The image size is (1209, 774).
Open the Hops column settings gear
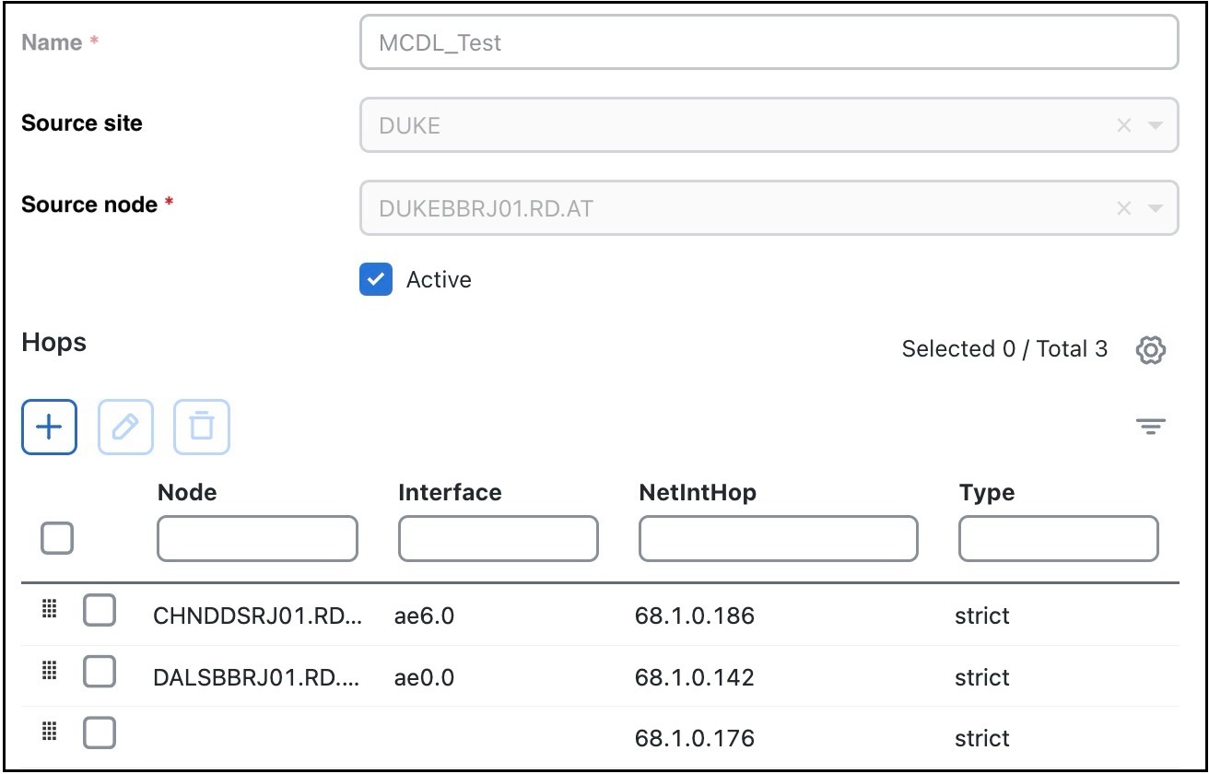(1150, 350)
